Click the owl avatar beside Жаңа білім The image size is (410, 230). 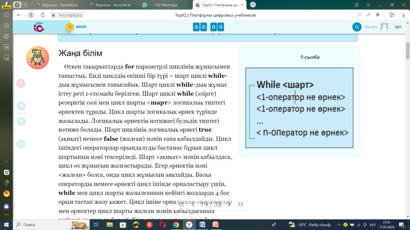tap(37, 58)
